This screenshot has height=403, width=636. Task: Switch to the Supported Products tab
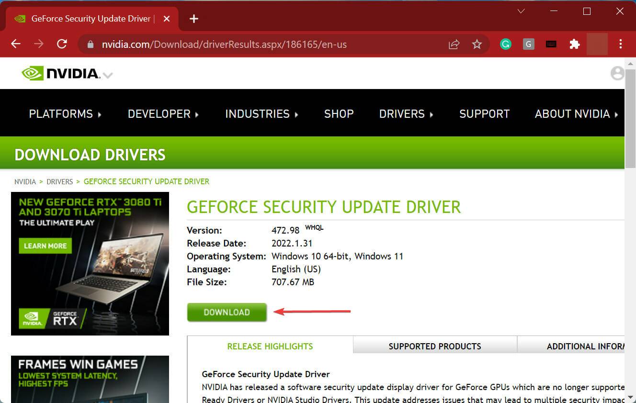(434, 346)
